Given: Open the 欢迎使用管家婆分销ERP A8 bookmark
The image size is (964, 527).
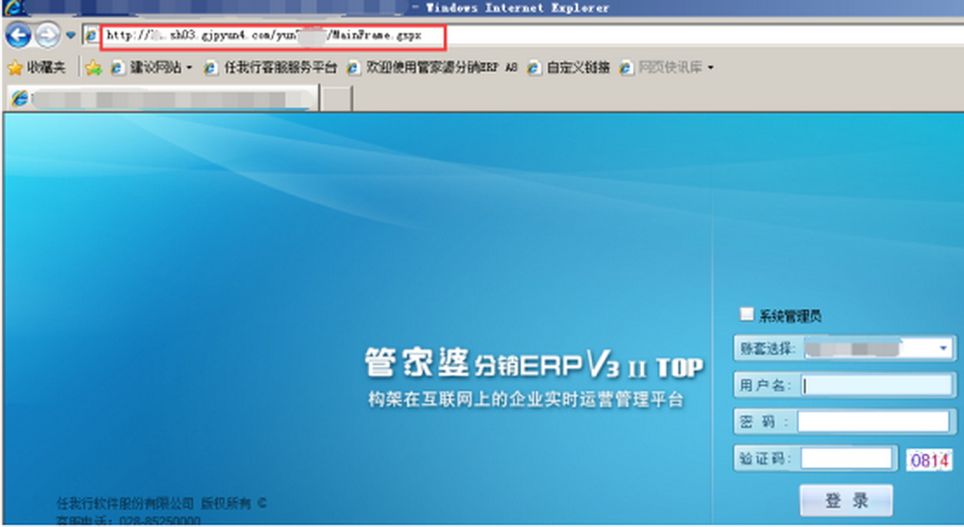Looking at the screenshot, I should click(x=433, y=68).
